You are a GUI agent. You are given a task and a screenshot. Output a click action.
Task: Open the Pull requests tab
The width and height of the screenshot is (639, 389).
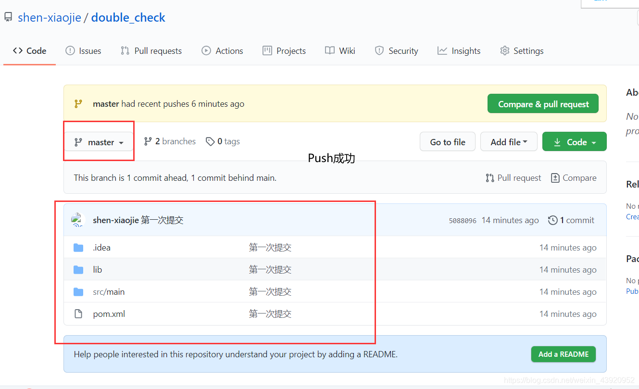[151, 51]
